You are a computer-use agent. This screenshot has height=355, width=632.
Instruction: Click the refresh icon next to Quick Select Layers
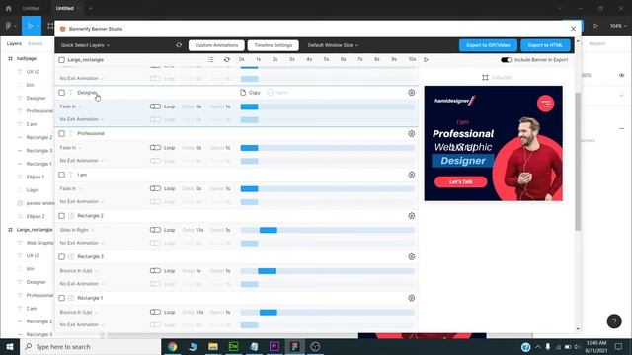[179, 45]
